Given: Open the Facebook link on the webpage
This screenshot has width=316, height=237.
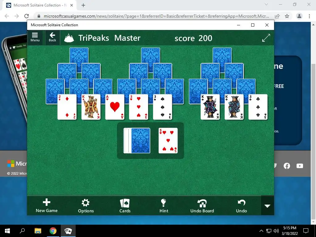Looking at the screenshot, I should click(x=287, y=166).
